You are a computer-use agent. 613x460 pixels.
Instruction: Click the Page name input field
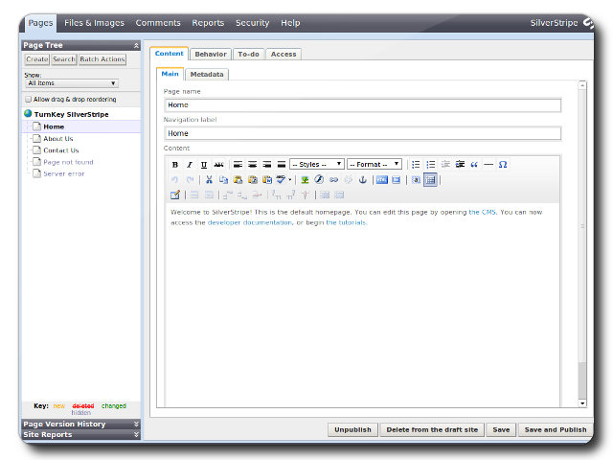362,105
